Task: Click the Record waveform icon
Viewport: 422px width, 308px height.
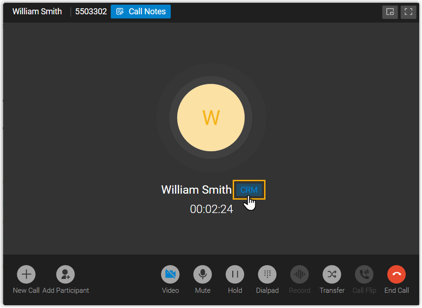Action: coord(300,274)
